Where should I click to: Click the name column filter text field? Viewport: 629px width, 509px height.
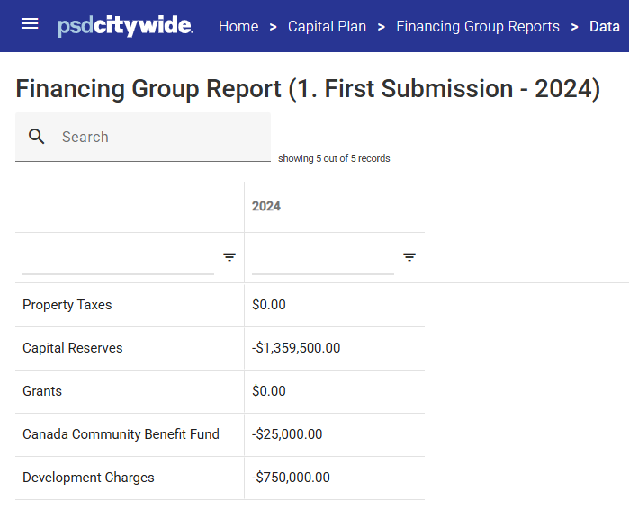click(119, 259)
